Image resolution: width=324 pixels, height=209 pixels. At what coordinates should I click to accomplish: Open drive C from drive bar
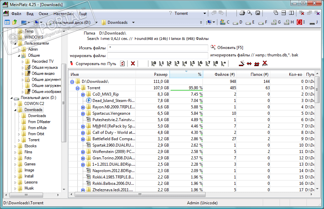224,22
